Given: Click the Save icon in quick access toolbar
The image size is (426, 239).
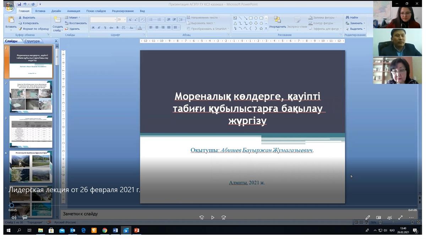Looking at the screenshot, I should (20, 4).
